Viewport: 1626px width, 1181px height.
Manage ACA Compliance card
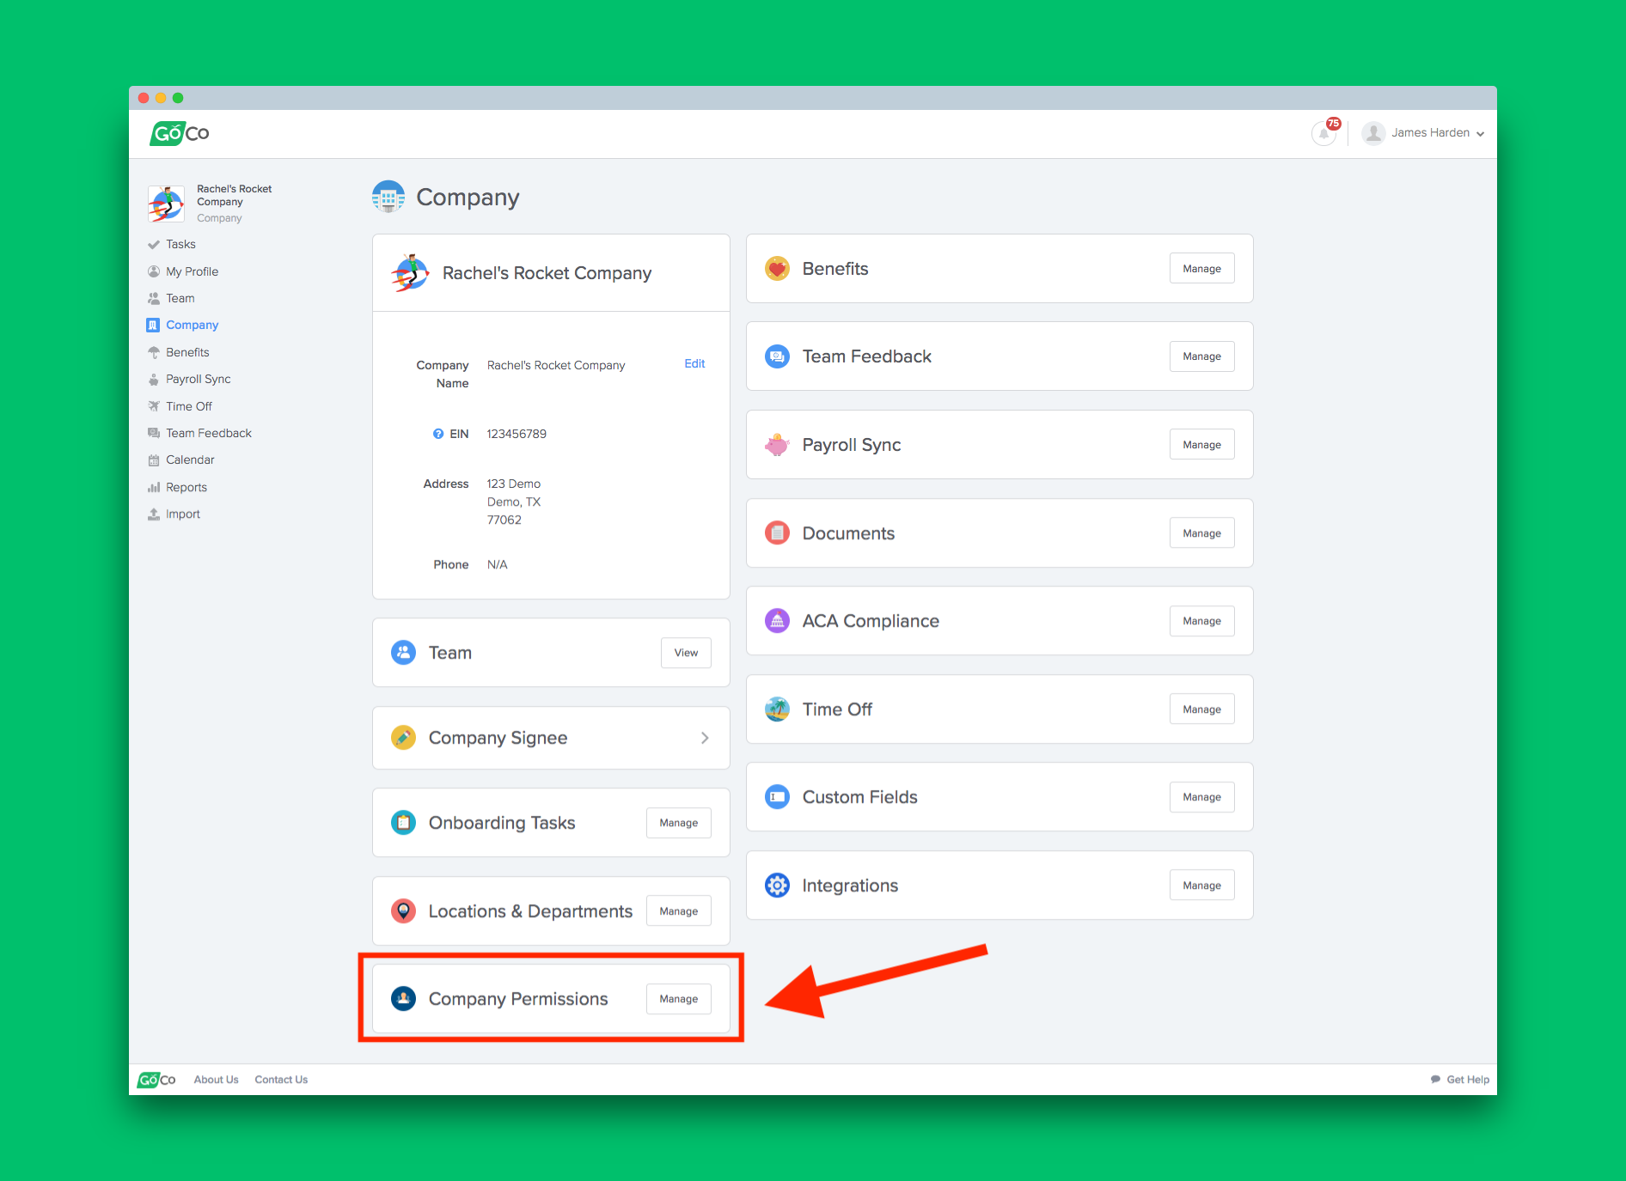pyautogui.click(x=1201, y=621)
